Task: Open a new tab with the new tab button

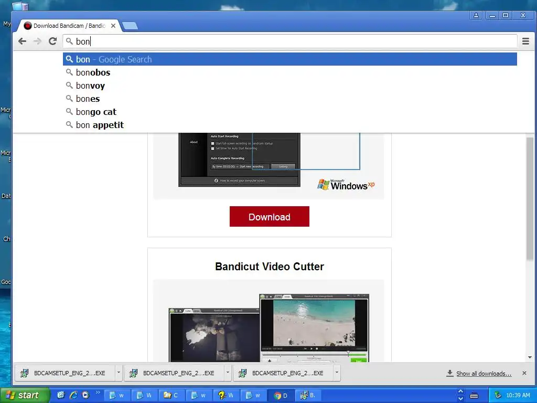Action: click(x=130, y=26)
